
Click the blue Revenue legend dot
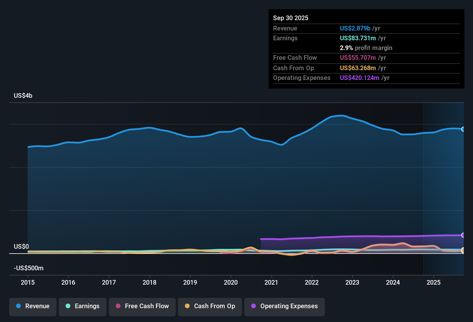pyautogui.click(x=18, y=306)
